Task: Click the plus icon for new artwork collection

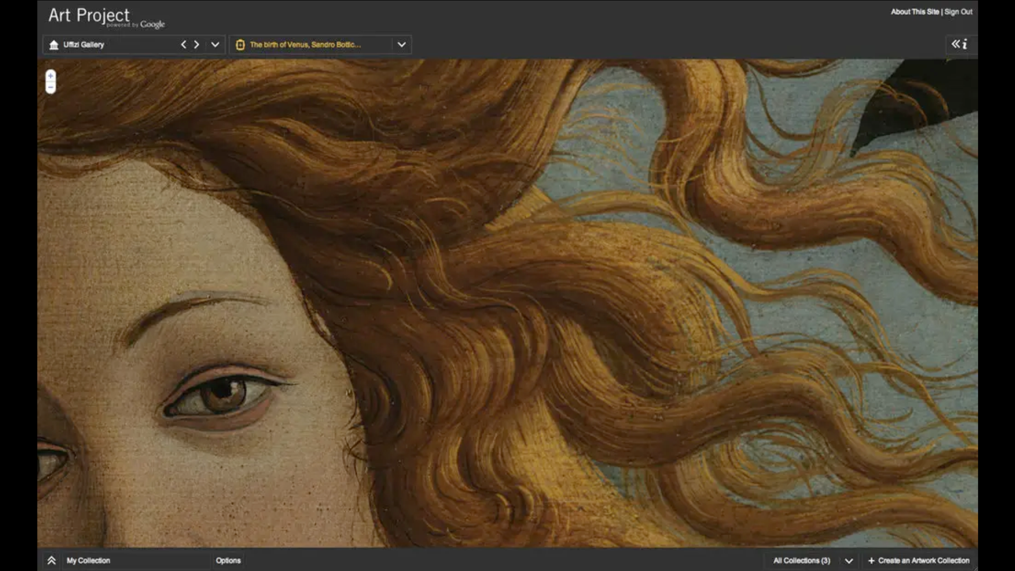Action: [x=871, y=560]
